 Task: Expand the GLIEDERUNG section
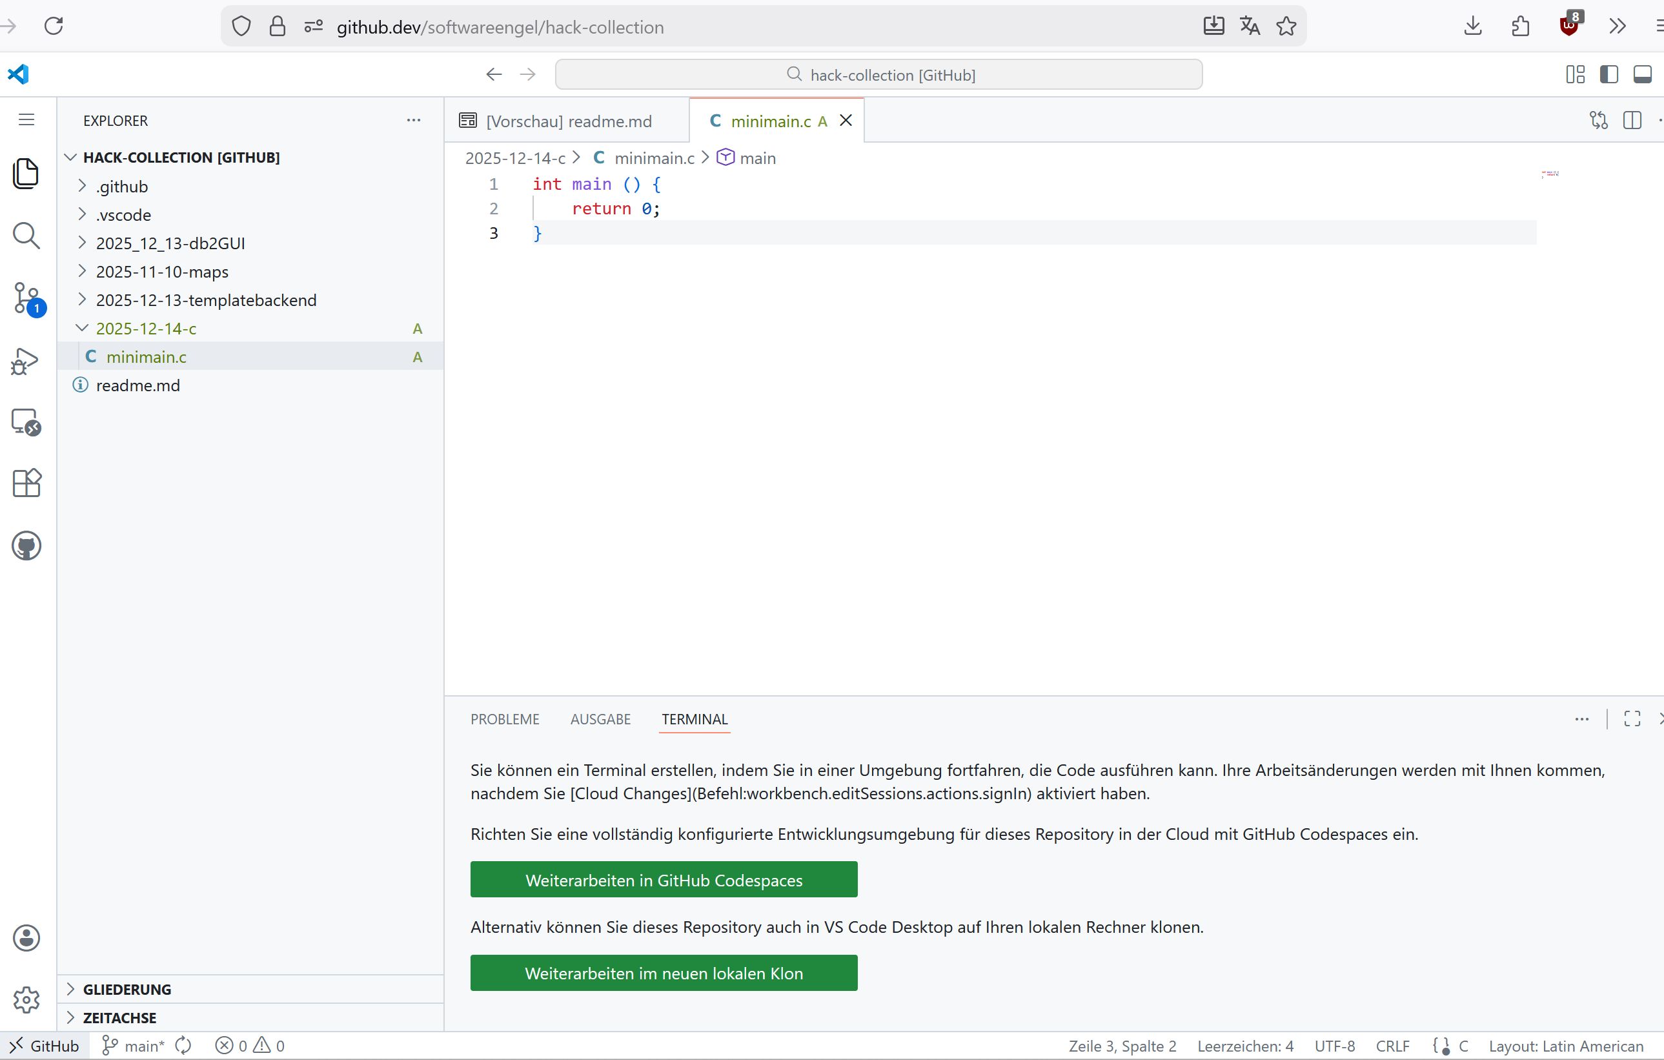[127, 989]
